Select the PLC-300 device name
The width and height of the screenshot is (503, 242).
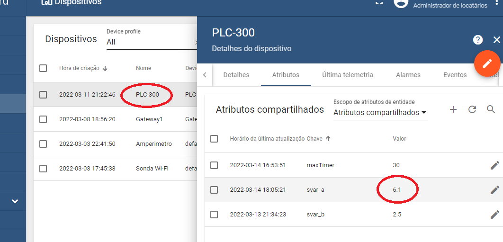[x=147, y=95]
